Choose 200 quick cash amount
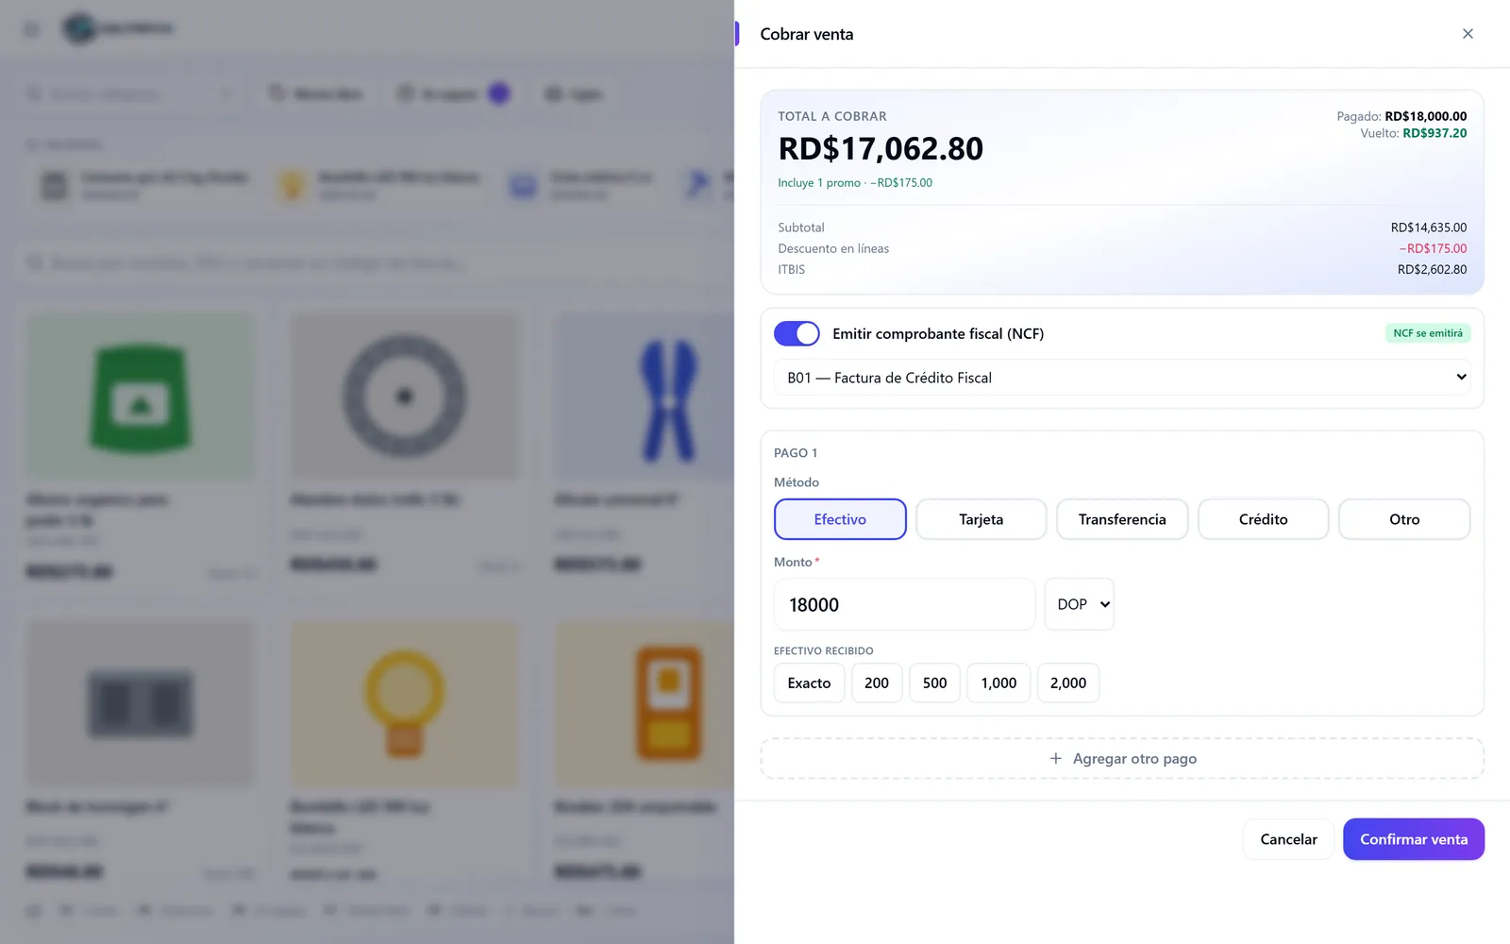Viewport: 1510px width, 944px height. (877, 683)
